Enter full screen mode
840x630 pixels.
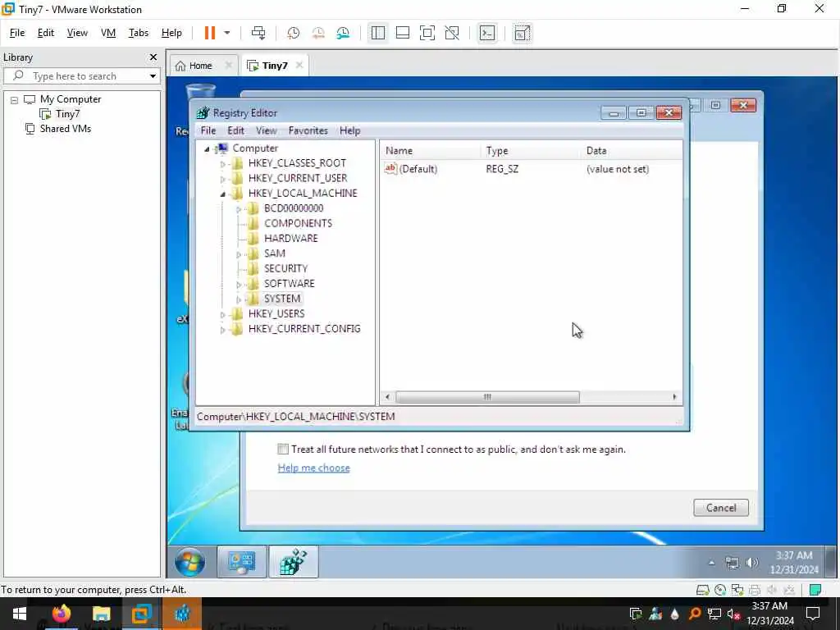tap(427, 33)
